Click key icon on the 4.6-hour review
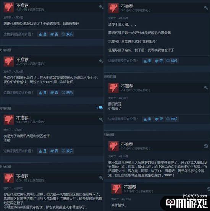The height and width of the screenshot is (211, 210). (101, 7)
